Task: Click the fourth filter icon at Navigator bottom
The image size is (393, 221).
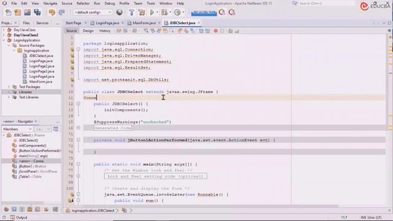Action: (x=29, y=209)
